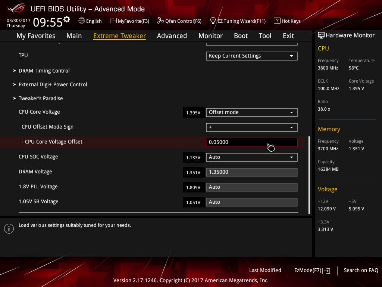Screen dimensions: 382x287
Task: Switch to the Advanced tab
Action: coord(172,36)
